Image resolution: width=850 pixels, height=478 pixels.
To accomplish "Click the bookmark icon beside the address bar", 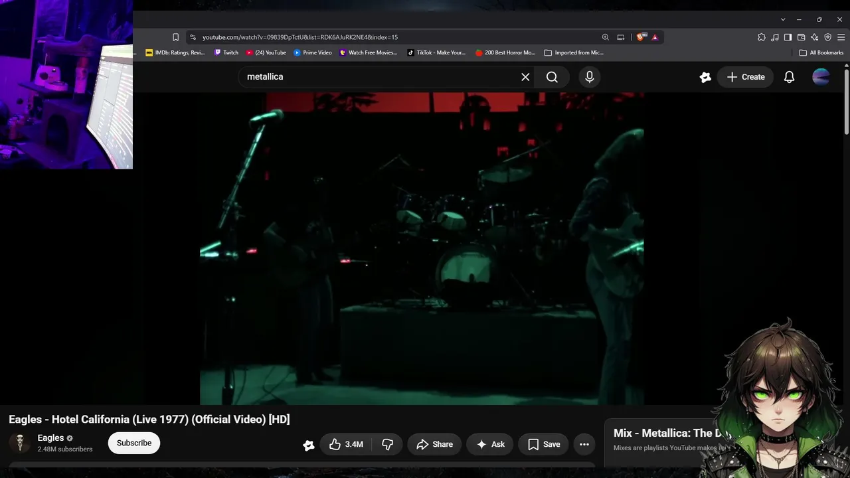I will (x=175, y=37).
